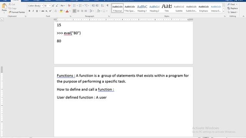Toggle Underline formatting
This screenshot has width=246, height=138.
[x=37, y=11]
